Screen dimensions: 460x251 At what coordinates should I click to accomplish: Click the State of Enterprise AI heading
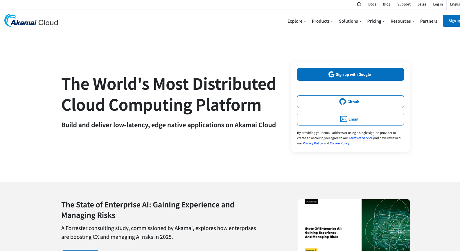point(148,210)
